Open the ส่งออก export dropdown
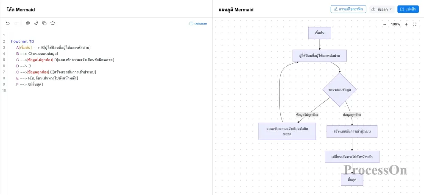The image size is (424, 195). (382, 9)
